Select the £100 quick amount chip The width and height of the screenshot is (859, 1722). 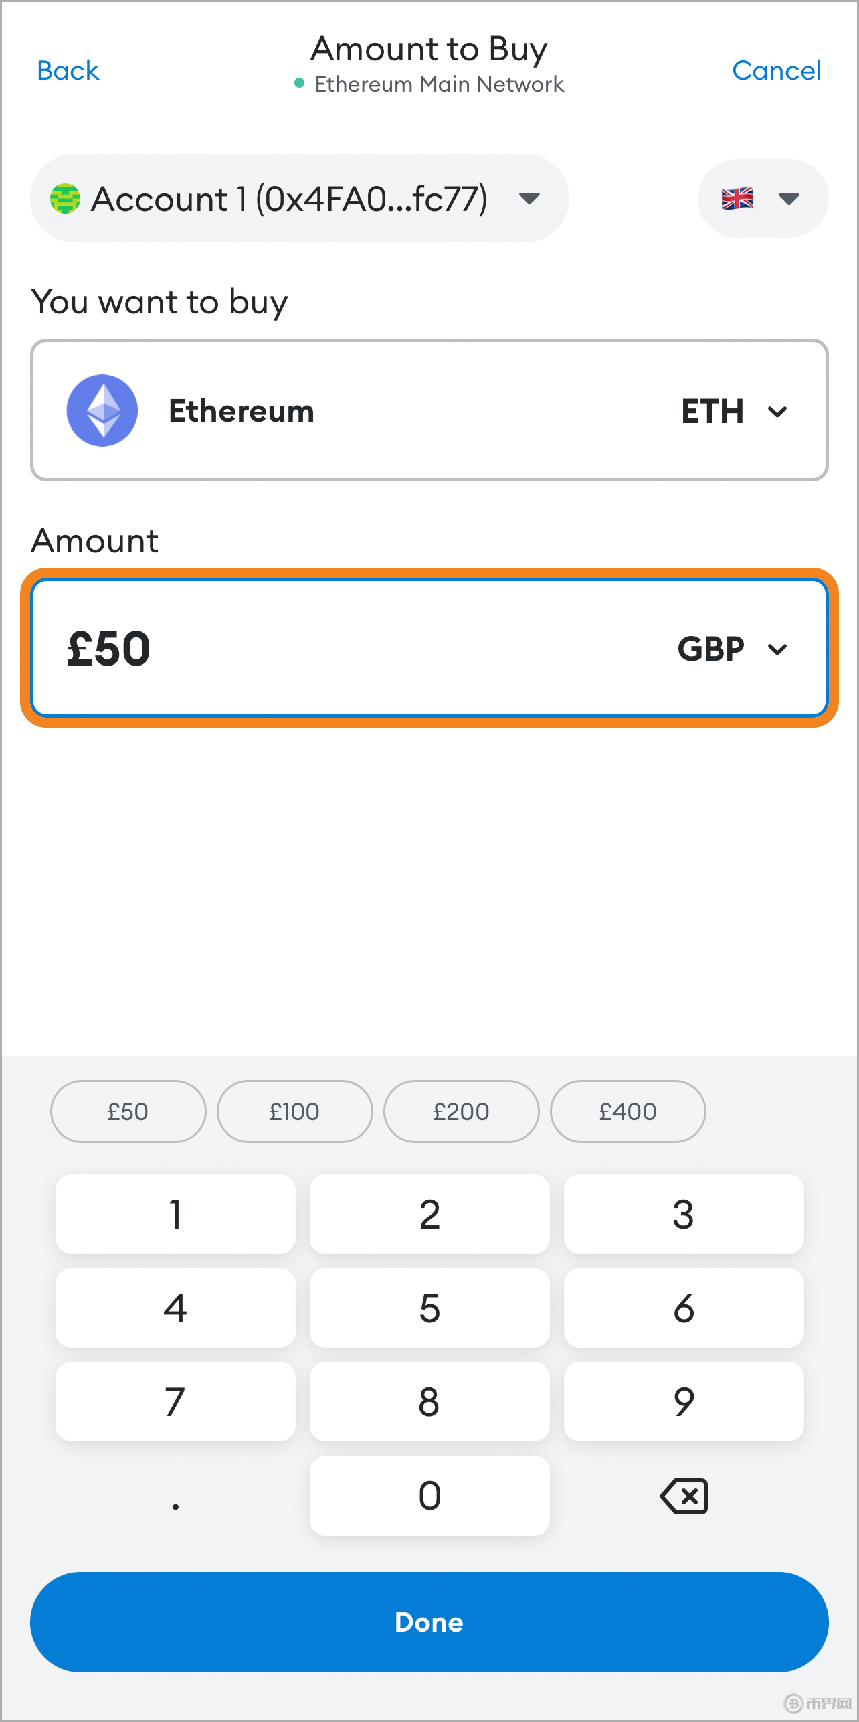[294, 1111]
